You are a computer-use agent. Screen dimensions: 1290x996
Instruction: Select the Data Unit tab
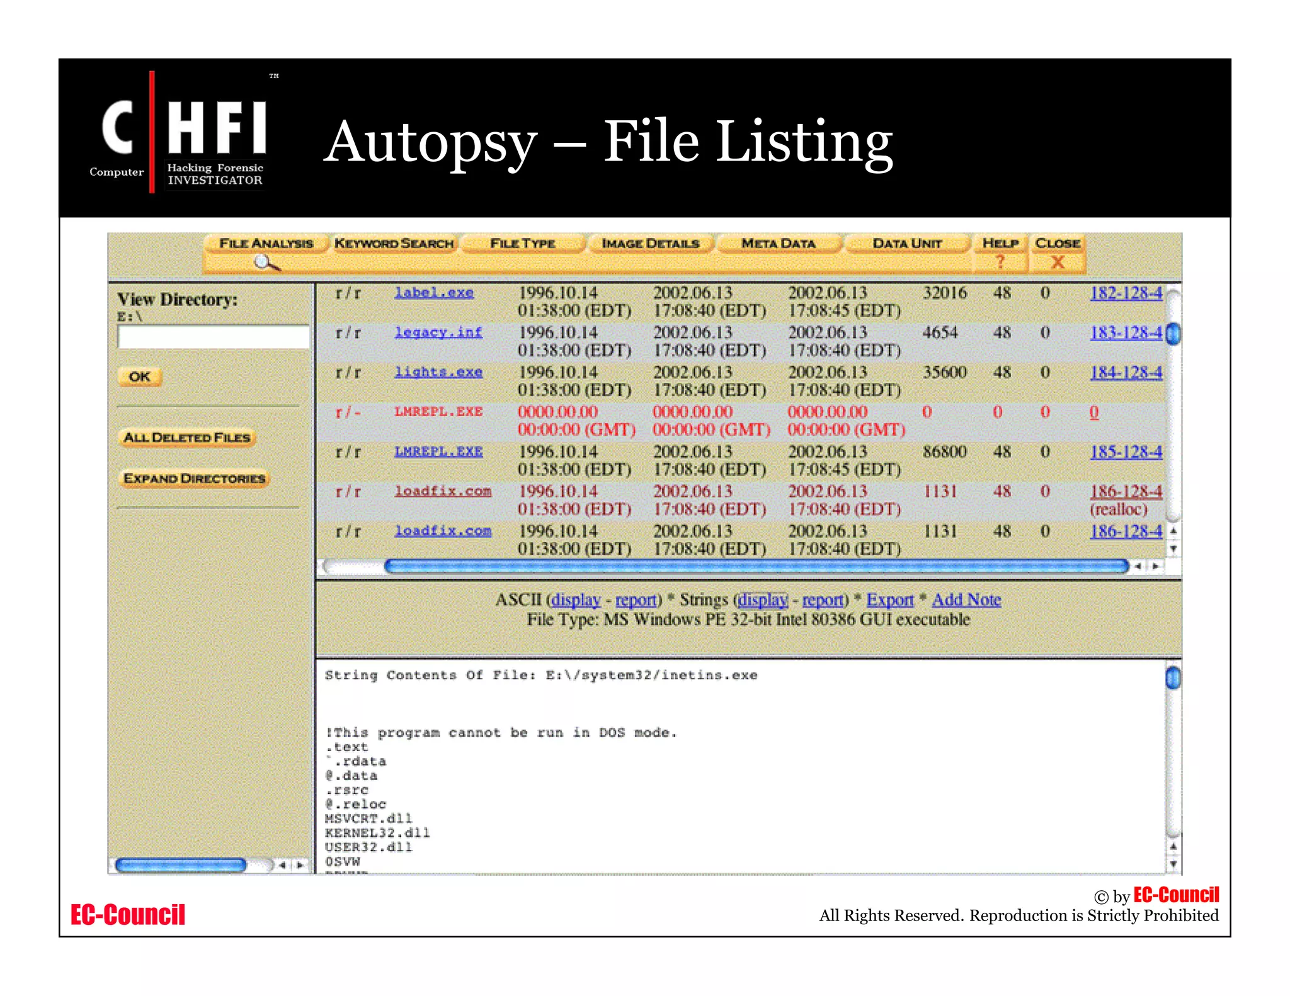click(906, 243)
